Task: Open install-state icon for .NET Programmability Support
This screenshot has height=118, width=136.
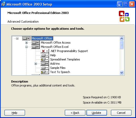Action: click(45, 51)
